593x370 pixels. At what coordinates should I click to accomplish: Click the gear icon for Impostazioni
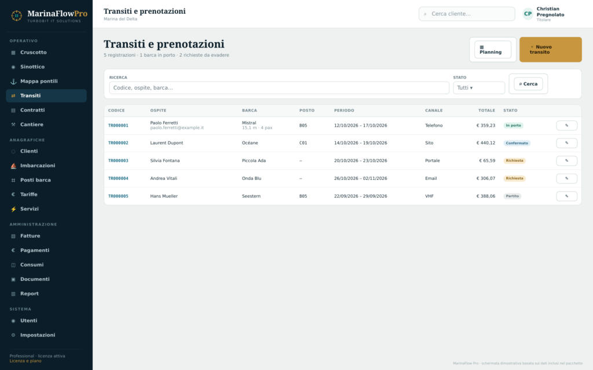[x=13, y=335]
